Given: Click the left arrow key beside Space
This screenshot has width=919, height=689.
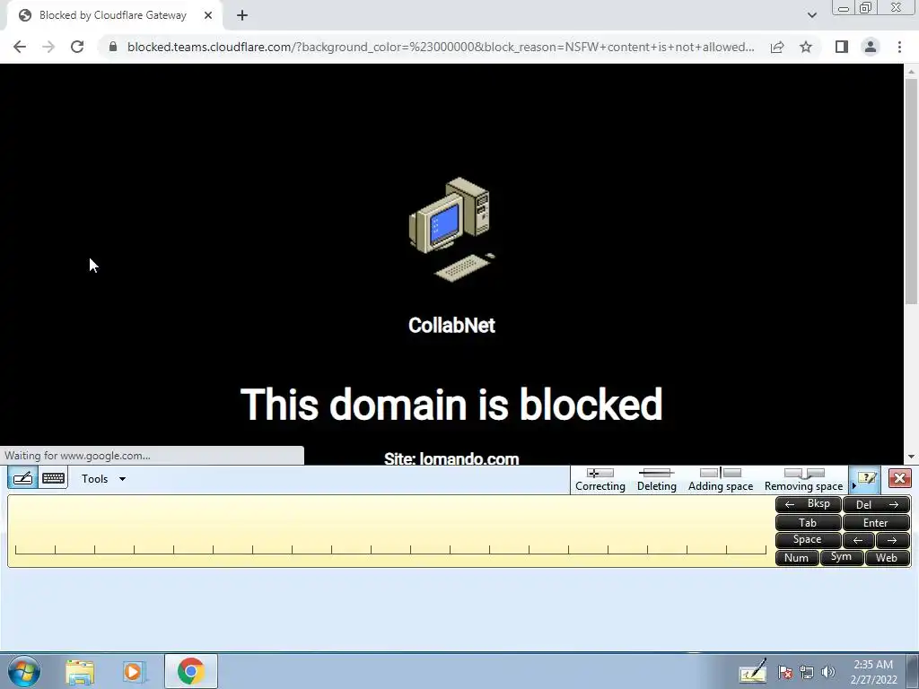Looking at the screenshot, I should click(x=858, y=540).
